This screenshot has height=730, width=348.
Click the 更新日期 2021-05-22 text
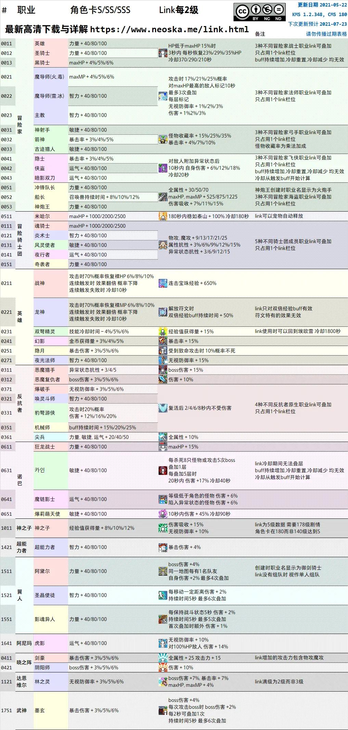click(x=322, y=5)
